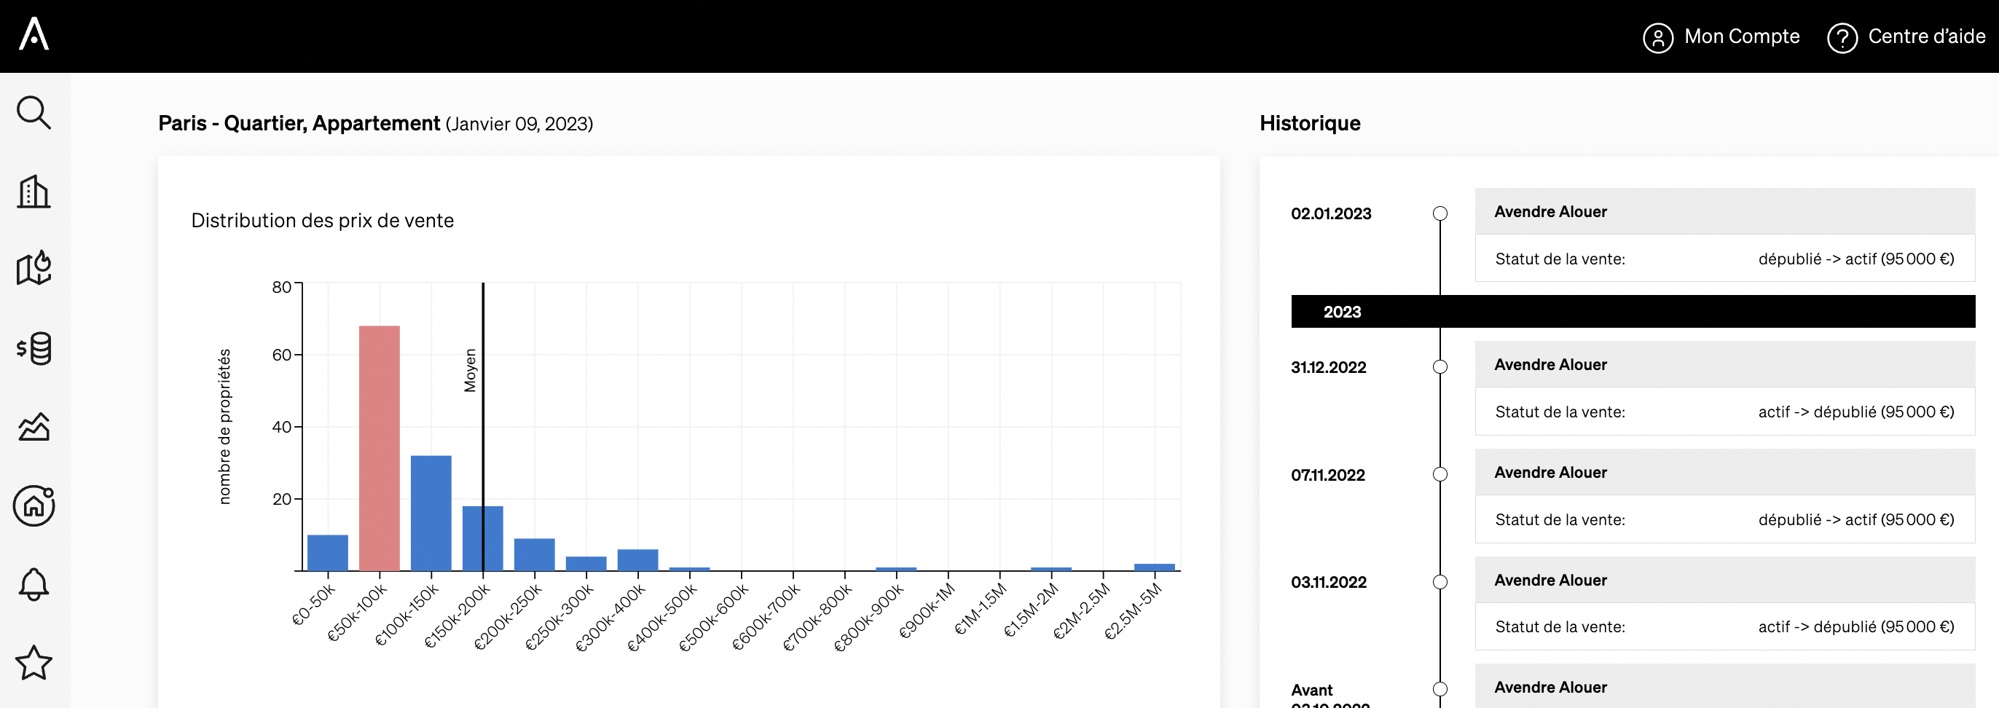Open the dollar coins icon in sidebar
Image resolution: width=1999 pixels, height=708 pixels.
pos(34,349)
